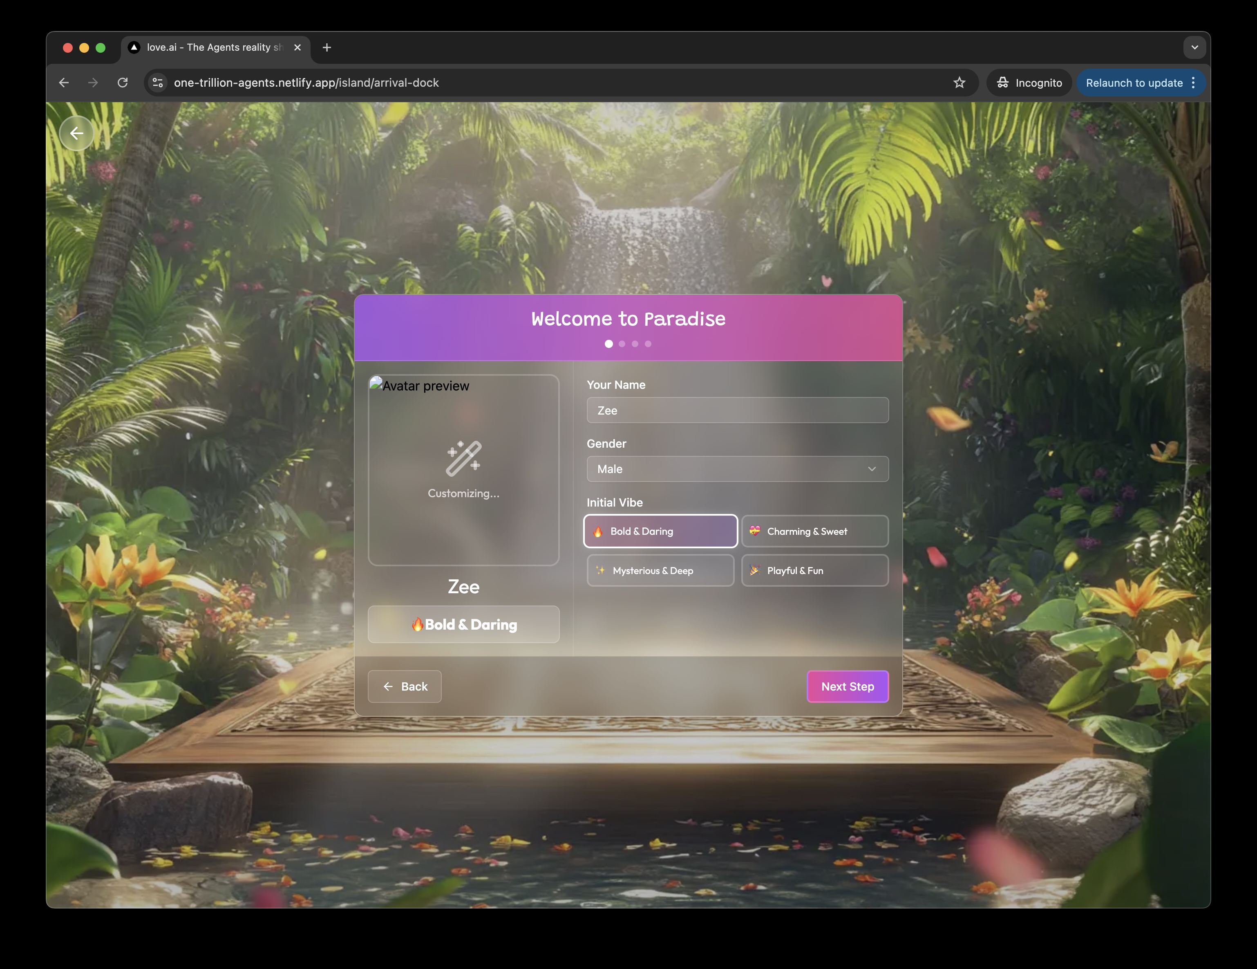Open Chrome three-dot menu
Viewport: 1257px width, 969px height.
pyautogui.click(x=1193, y=83)
